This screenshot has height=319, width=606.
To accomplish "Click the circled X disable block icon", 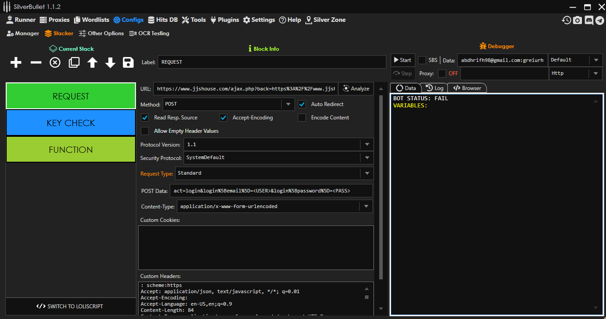I will point(55,63).
